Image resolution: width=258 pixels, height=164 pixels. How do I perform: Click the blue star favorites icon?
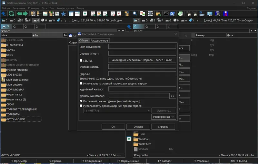coord(63,14)
